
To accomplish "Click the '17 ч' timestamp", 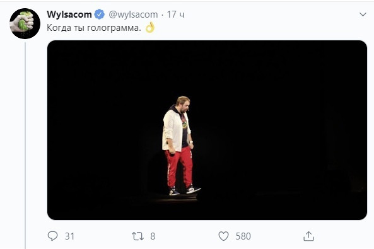I will coord(175,14).
